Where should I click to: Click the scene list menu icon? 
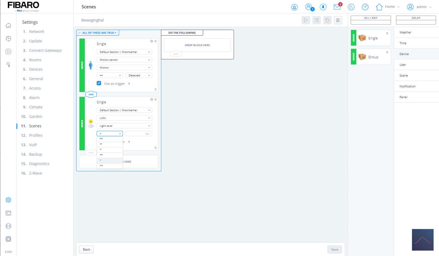338,20
